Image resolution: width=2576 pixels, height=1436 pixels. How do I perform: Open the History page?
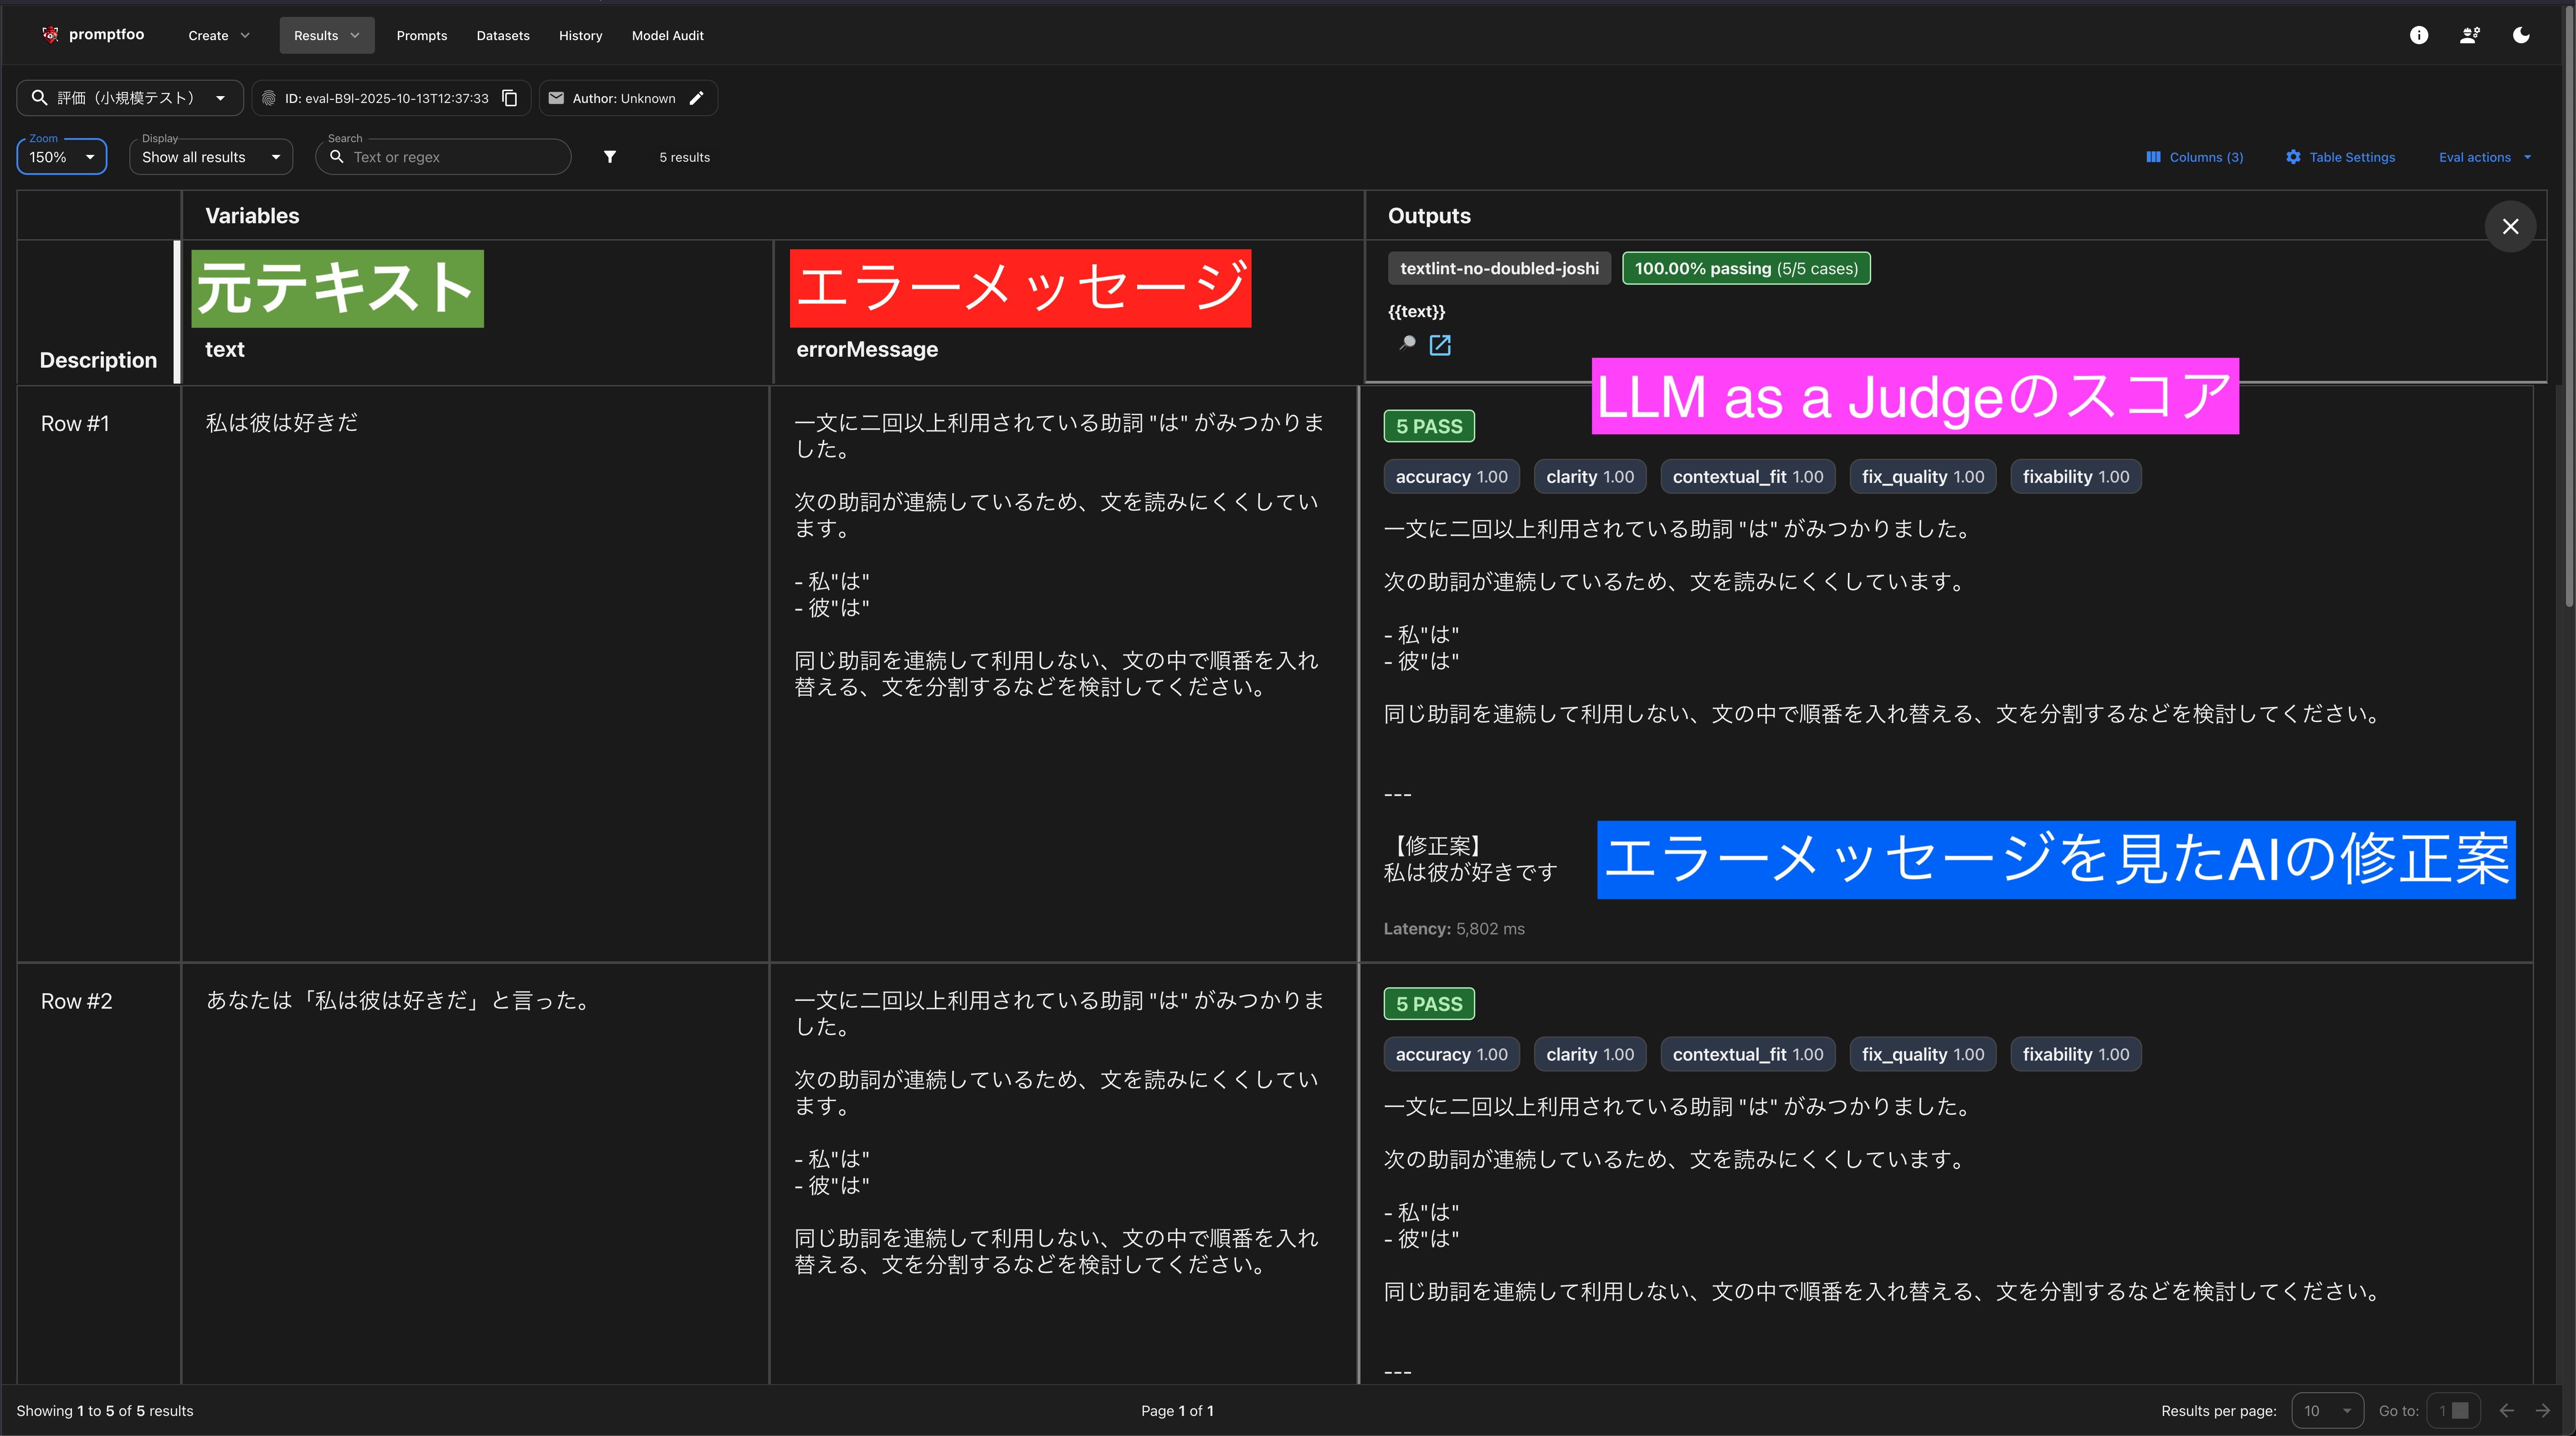(x=580, y=35)
